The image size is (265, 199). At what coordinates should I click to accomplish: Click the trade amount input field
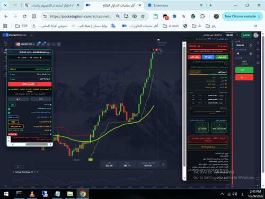[242, 54]
